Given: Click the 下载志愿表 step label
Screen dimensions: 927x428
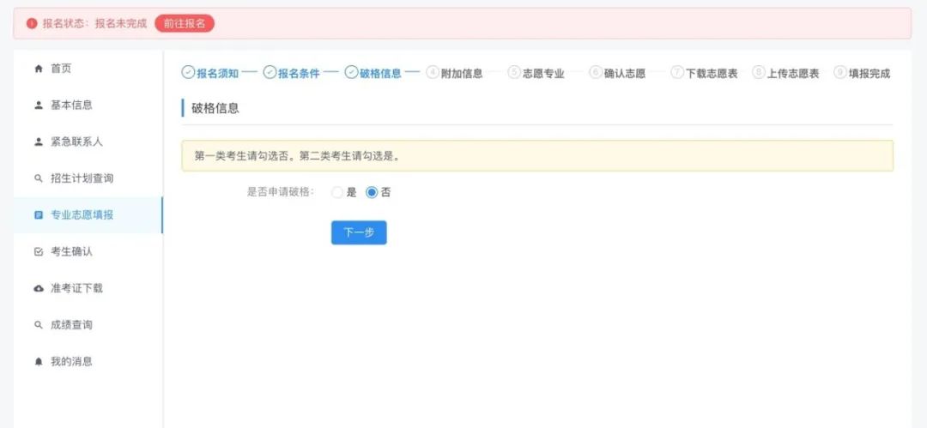Looking at the screenshot, I should tap(712, 73).
